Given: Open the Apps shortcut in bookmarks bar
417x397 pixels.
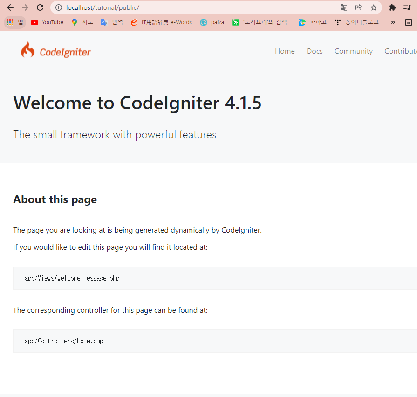Looking at the screenshot, I should (15, 22).
